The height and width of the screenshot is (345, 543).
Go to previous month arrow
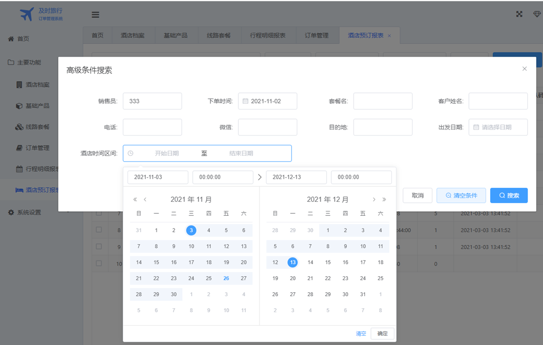145,199
